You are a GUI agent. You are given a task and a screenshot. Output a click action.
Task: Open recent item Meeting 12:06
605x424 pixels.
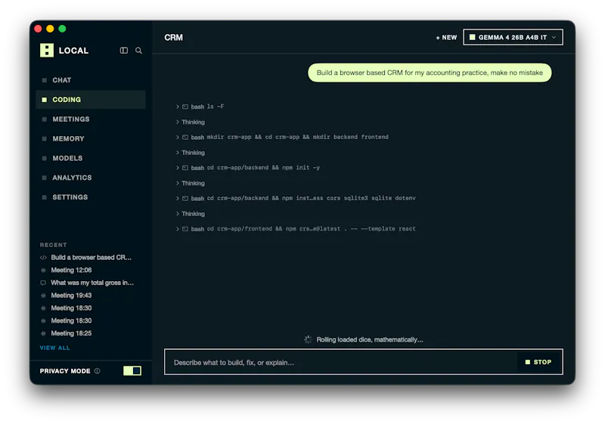[x=71, y=271]
